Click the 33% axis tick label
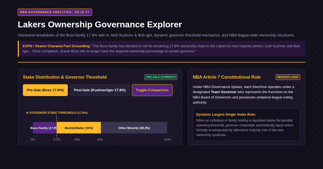 77,139
